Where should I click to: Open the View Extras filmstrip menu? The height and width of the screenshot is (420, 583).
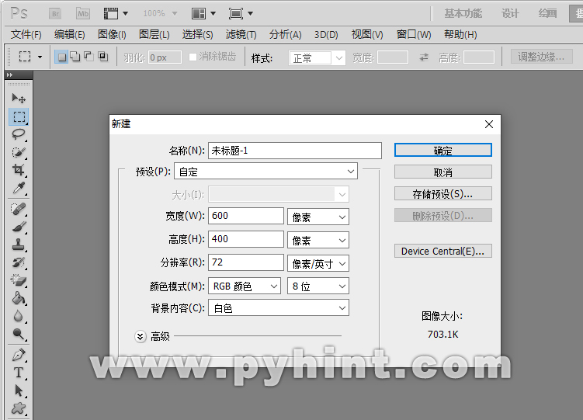click(x=116, y=14)
